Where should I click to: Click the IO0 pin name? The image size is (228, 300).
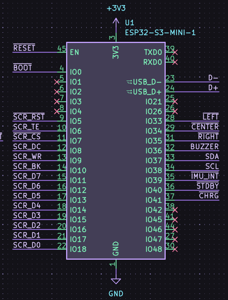[x=76, y=72]
